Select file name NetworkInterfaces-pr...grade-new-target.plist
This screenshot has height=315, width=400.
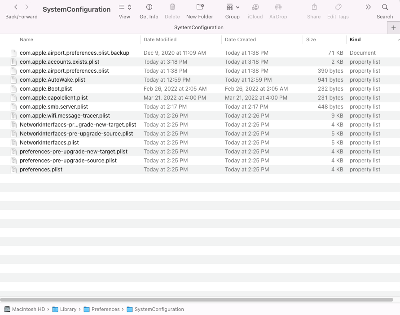pos(78,125)
